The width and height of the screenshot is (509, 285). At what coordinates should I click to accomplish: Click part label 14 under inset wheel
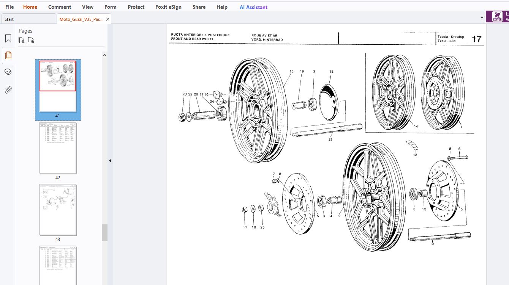(x=416, y=127)
